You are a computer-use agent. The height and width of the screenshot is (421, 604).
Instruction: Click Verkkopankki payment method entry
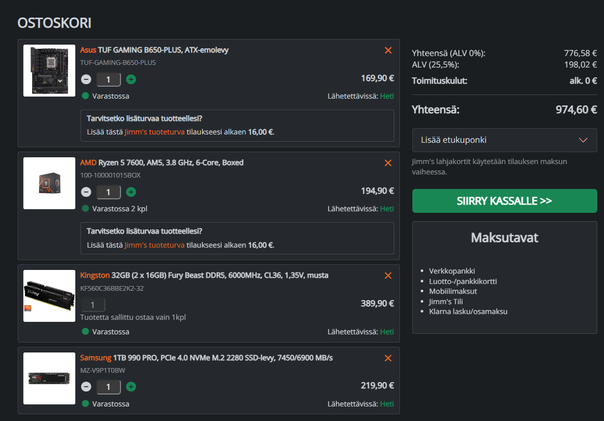pos(452,271)
